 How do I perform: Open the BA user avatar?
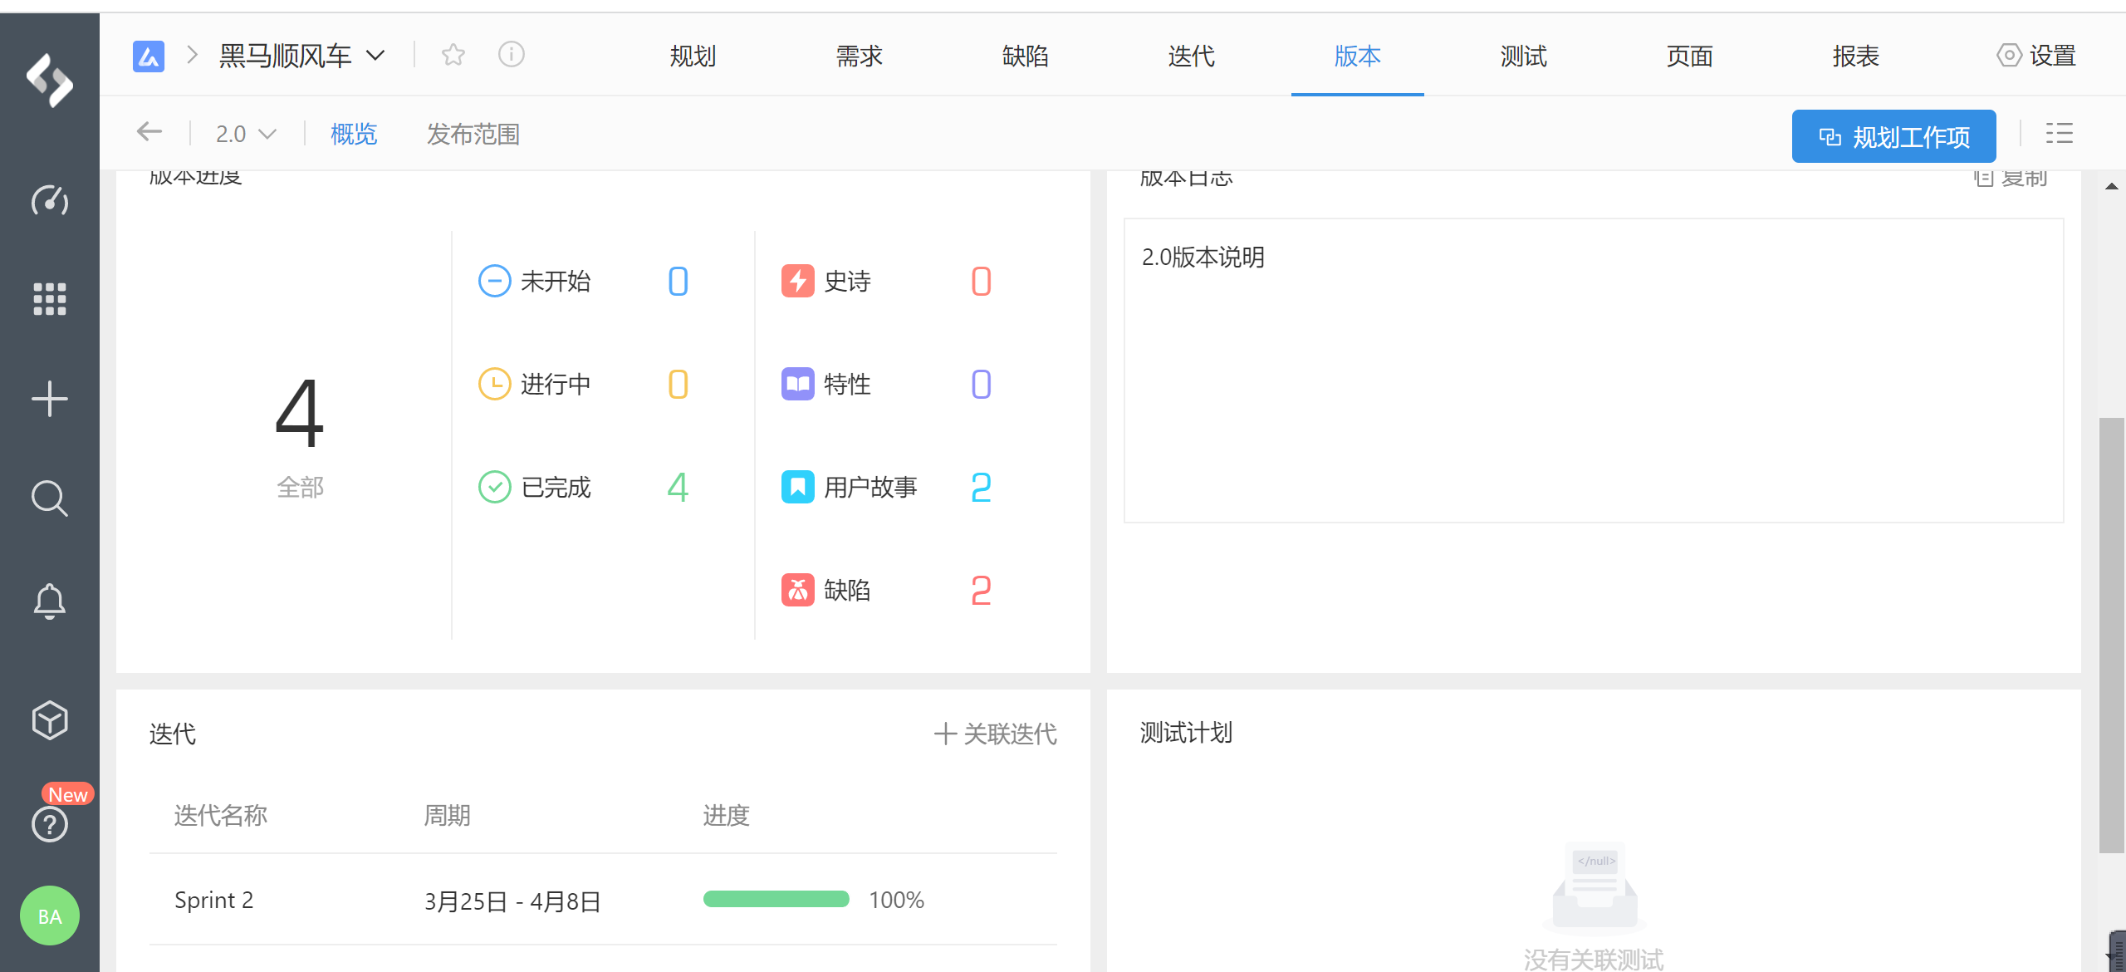point(50,916)
